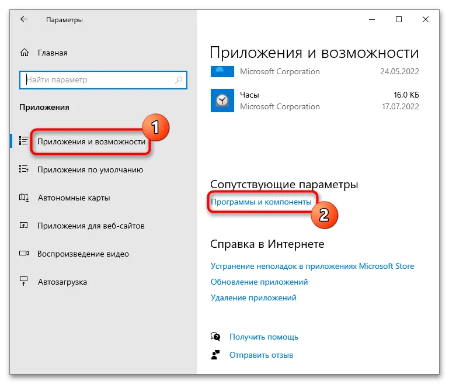Click the Приложения и возможности list icon
Image resolution: width=449 pixels, height=384 pixels.
pyautogui.click(x=24, y=141)
